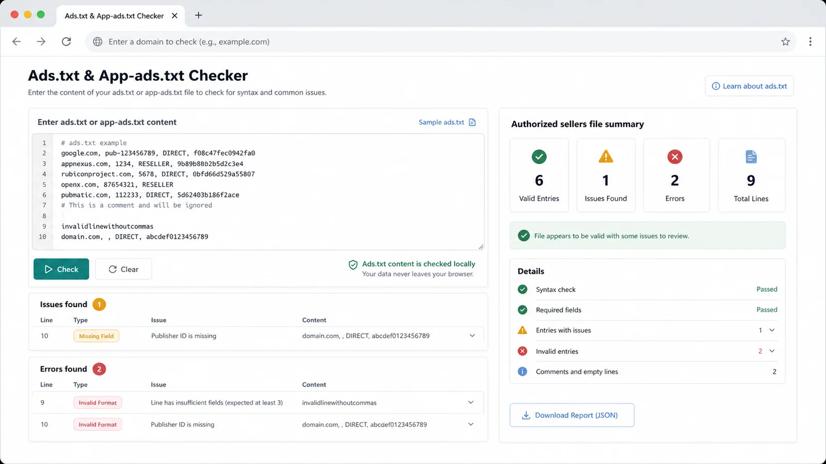826x464 pixels.
Task: Click the warning triangle Issues Found icon
Action: point(606,156)
